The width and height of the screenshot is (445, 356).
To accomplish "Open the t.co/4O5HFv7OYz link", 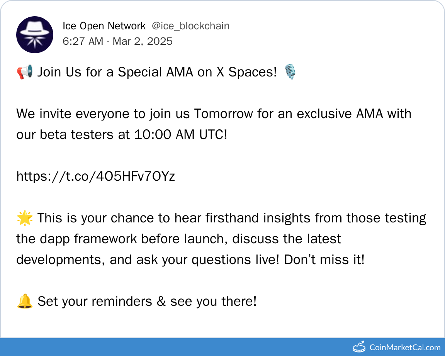I will coord(96,176).
